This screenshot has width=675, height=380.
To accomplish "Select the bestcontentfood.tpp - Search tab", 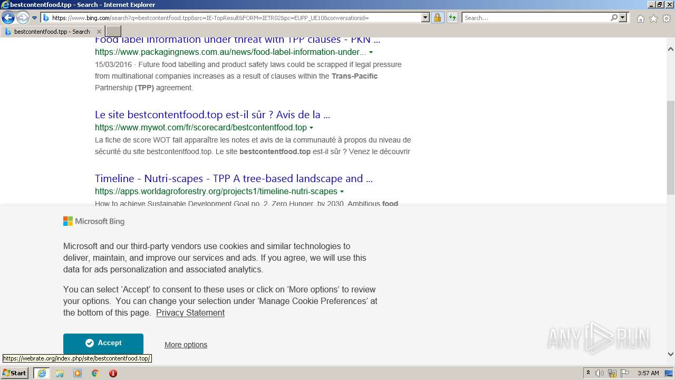I will point(52,32).
